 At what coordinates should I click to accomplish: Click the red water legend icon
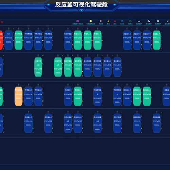coord(115,21)
